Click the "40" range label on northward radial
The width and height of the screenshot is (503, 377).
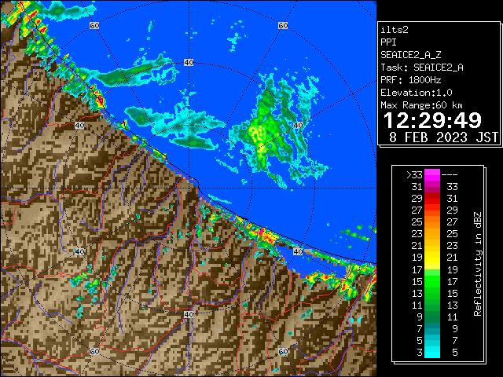pyautogui.click(x=189, y=63)
